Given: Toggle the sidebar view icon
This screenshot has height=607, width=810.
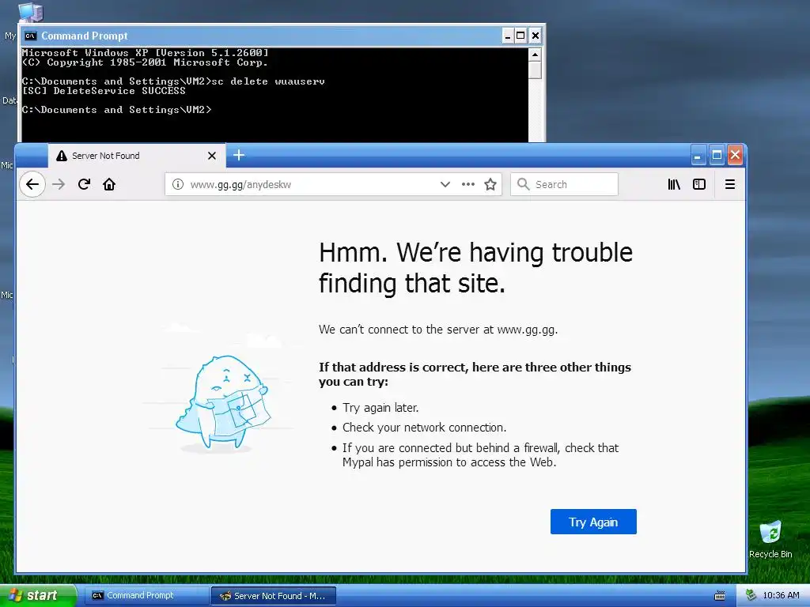Looking at the screenshot, I should click(x=699, y=184).
